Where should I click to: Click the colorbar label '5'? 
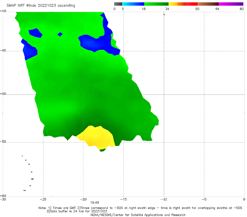coord(123,9)
